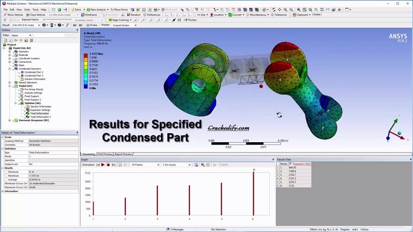413x232 pixels.
Task: Click the Thicken-adjacent black arrow annotation icon
Action: click(x=174, y=20)
